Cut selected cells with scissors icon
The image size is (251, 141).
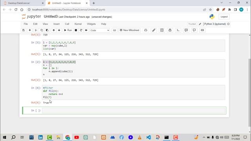pyautogui.click(x=36, y=30)
